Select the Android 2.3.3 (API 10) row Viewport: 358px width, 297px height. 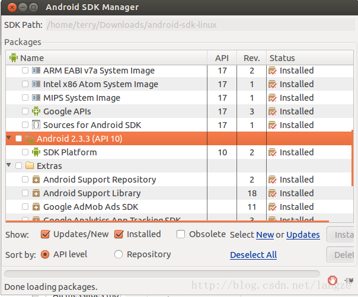tap(179, 139)
